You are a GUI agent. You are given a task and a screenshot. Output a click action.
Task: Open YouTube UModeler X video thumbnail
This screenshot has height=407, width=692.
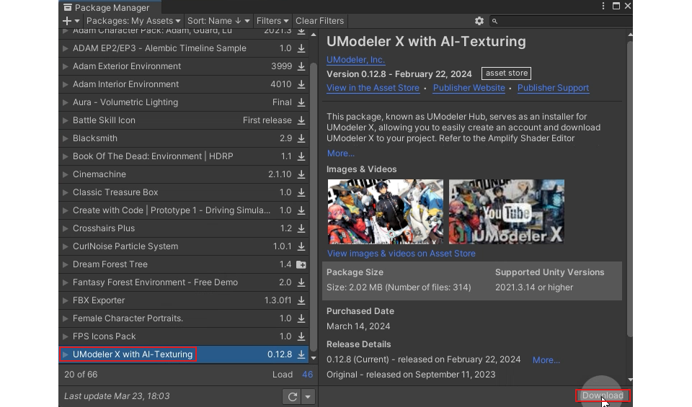[506, 212]
